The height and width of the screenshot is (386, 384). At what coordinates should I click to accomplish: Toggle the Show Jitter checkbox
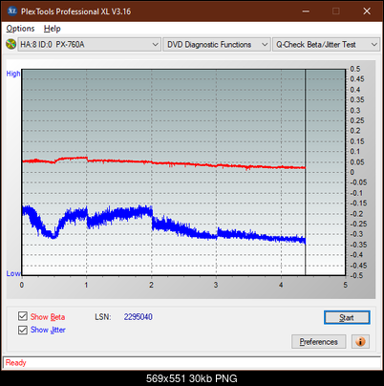(x=23, y=330)
